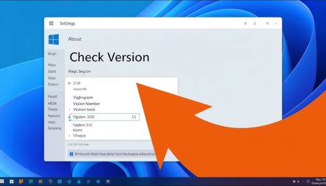Open the round blue globe taskbar icon

[x=98, y=182]
